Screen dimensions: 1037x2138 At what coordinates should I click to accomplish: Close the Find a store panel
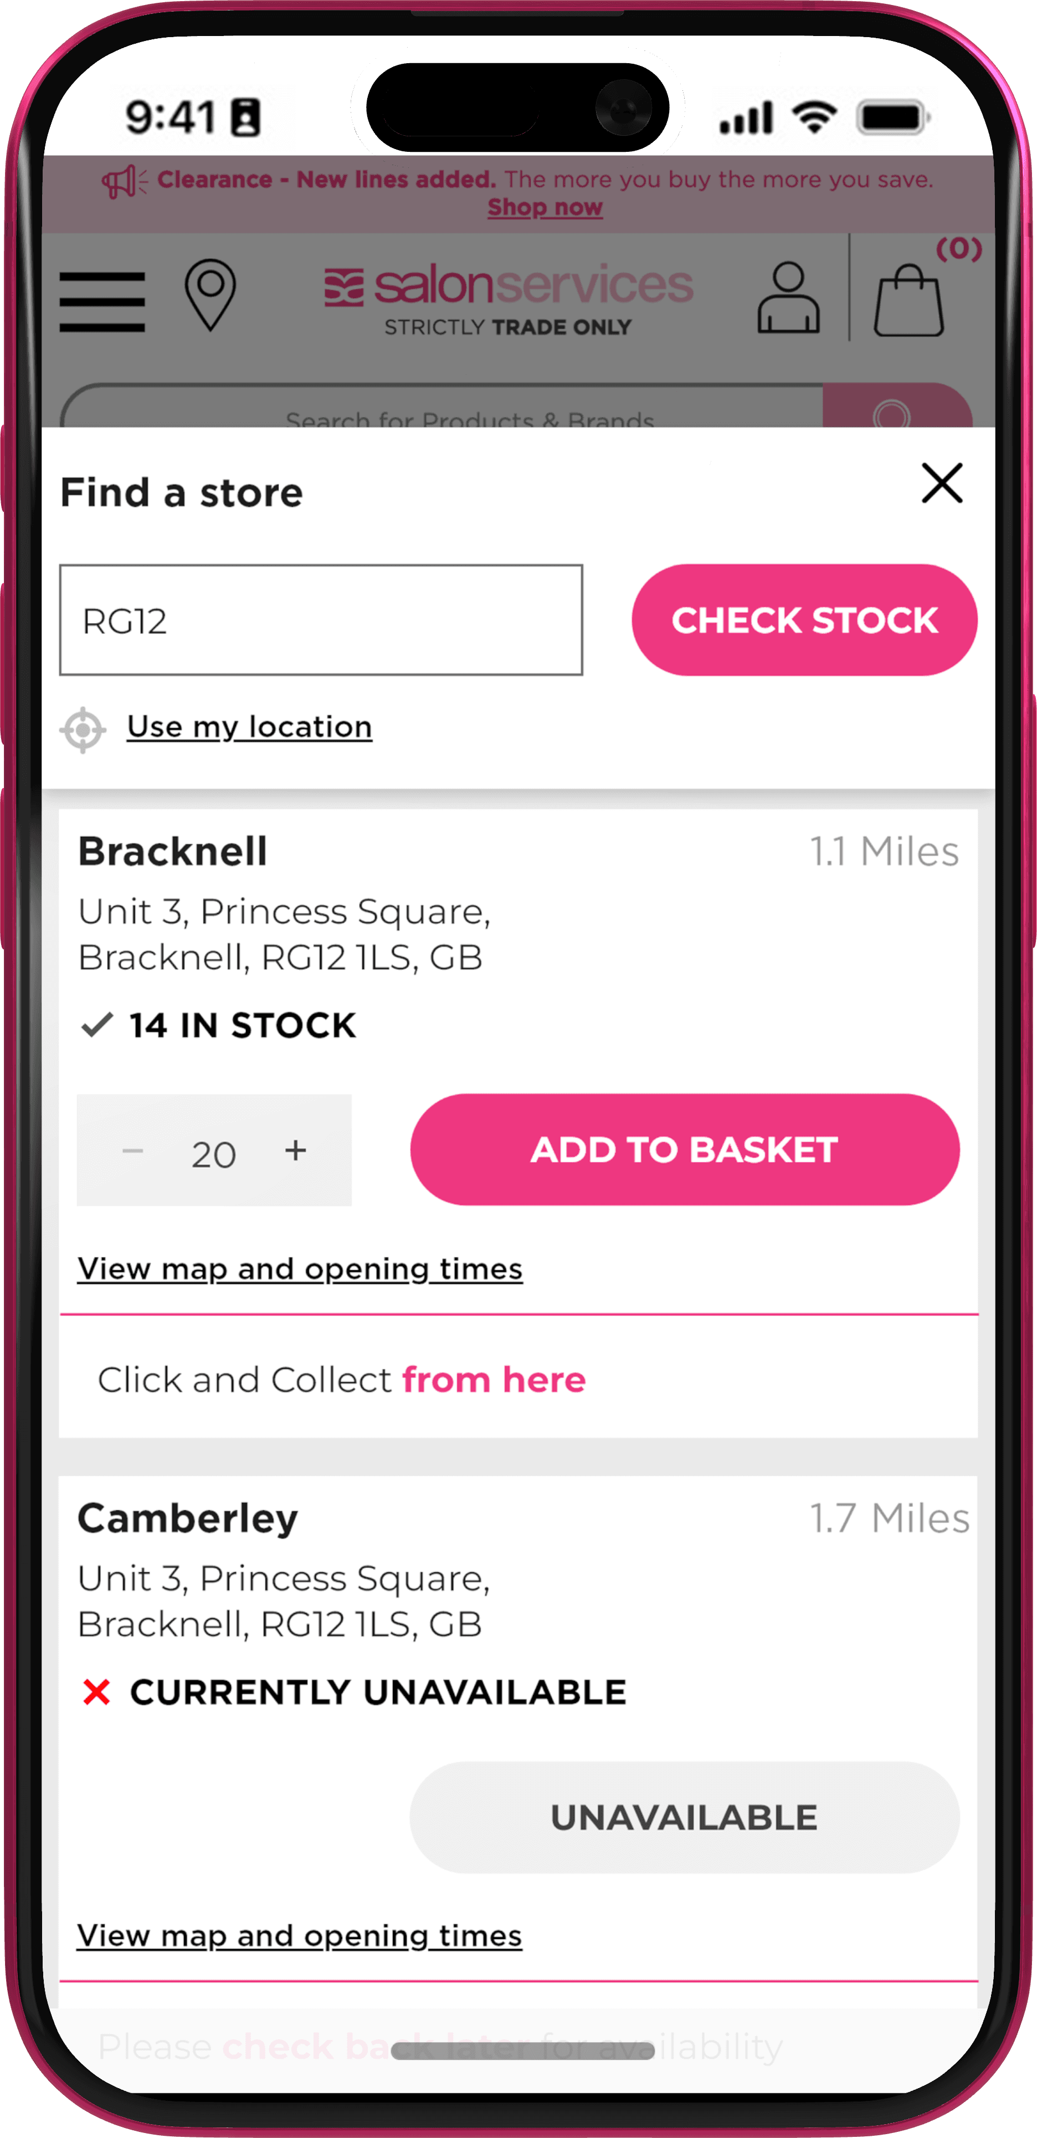[x=942, y=483]
